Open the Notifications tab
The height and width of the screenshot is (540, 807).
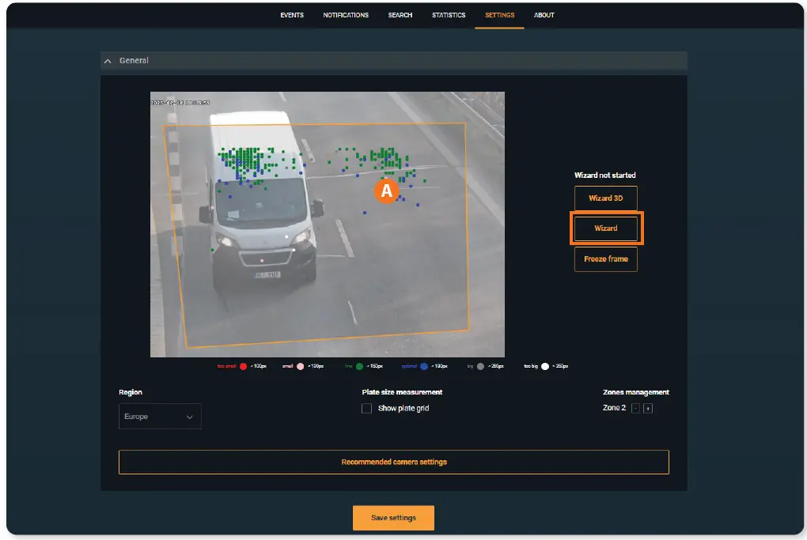pos(346,15)
